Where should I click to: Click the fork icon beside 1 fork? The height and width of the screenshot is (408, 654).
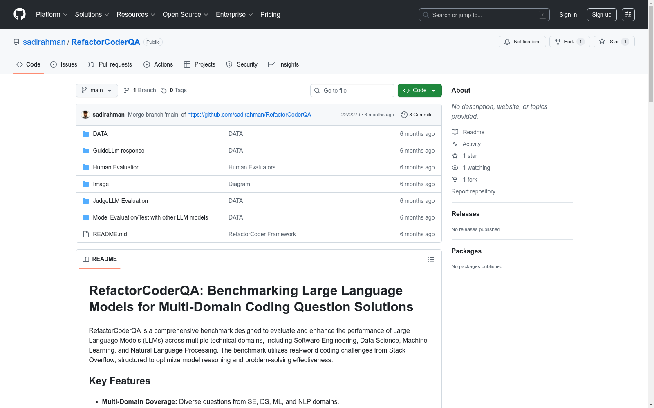[x=455, y=180]
